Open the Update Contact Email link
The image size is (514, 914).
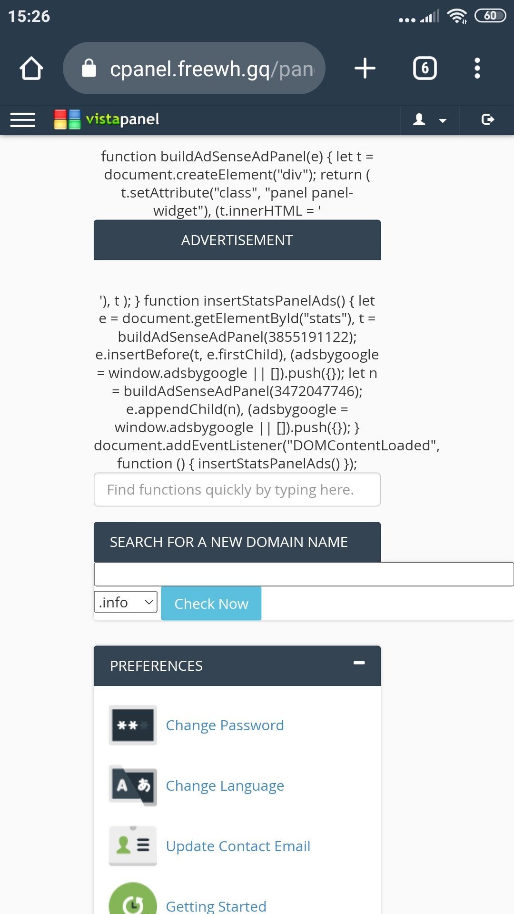click(238, 846)
